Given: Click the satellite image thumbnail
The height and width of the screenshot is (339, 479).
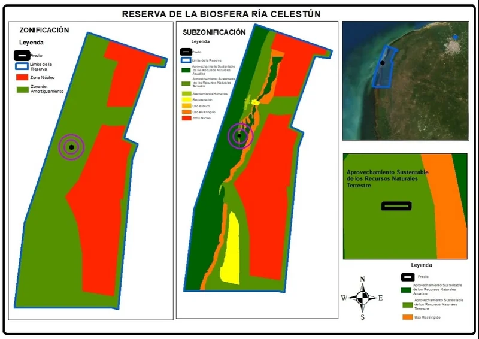Looking at the screenshot, I should coord(405,80).
